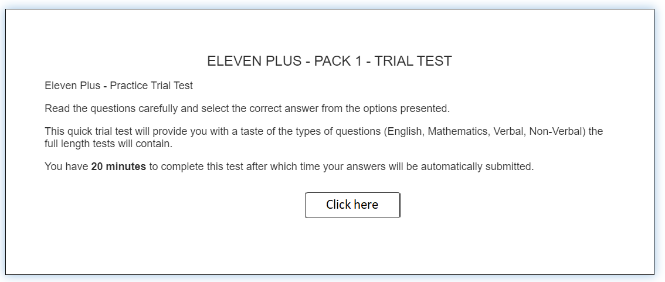Click the ELEVEN PLUS words in heading
The height and width of the screenshot is (282, 665).
255,61
